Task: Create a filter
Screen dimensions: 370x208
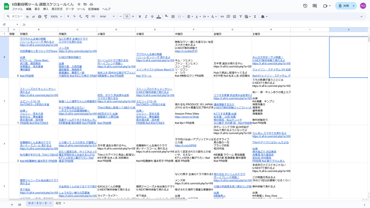Action: pyautogui.click(x=241, y=16)
